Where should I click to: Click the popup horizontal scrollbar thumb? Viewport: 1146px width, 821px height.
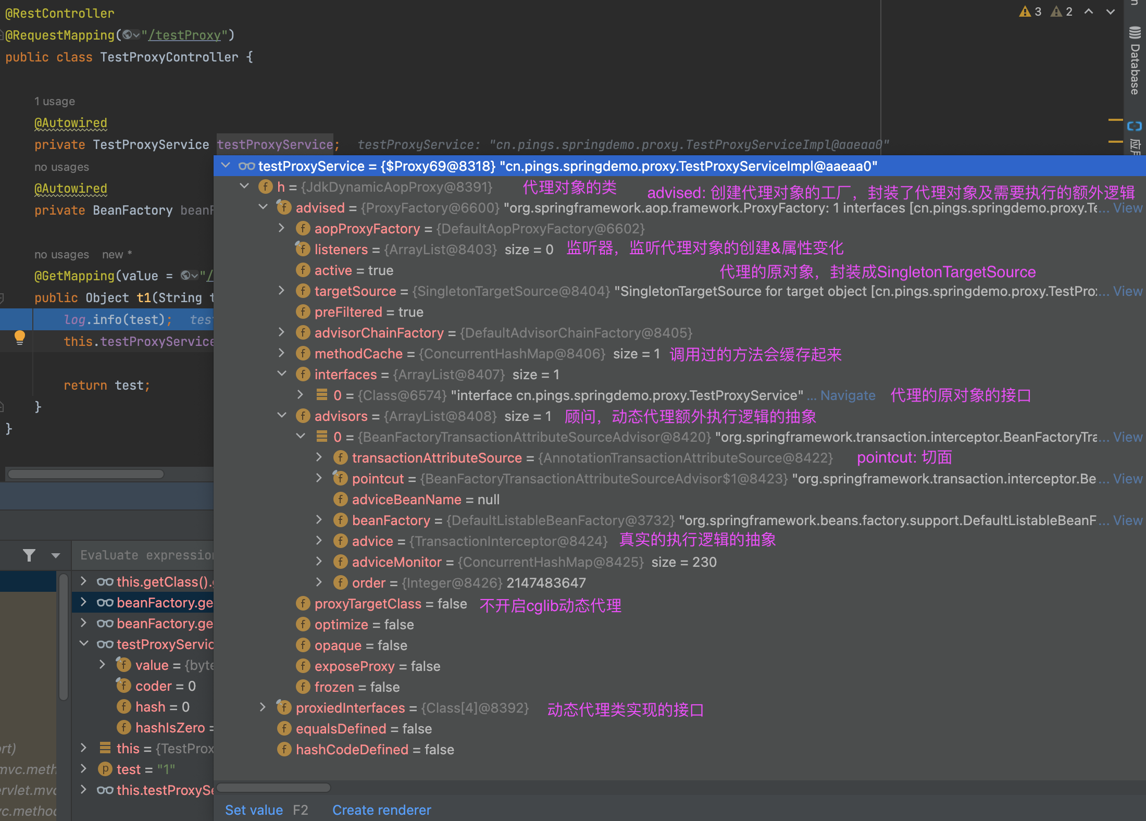click(273, 788)
